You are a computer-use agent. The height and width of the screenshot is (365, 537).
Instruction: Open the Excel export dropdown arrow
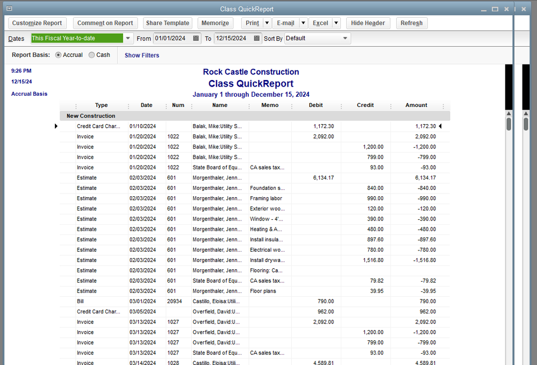(x=336, y=23)
